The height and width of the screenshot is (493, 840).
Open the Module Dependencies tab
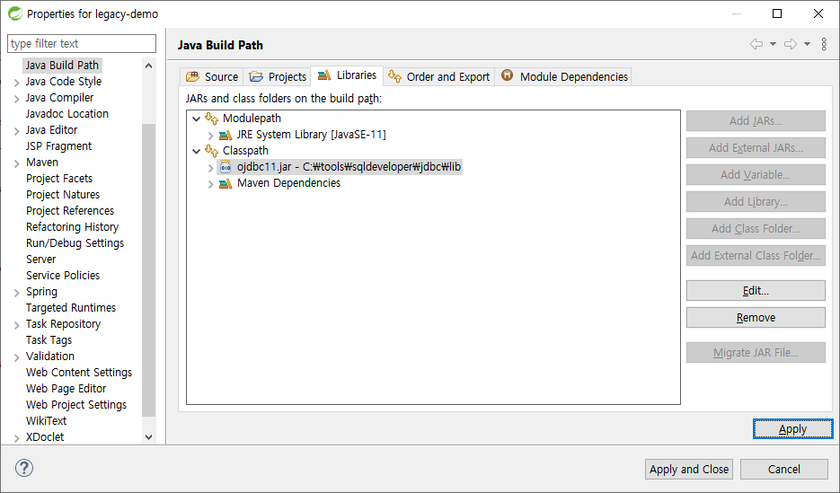[564, 76]
